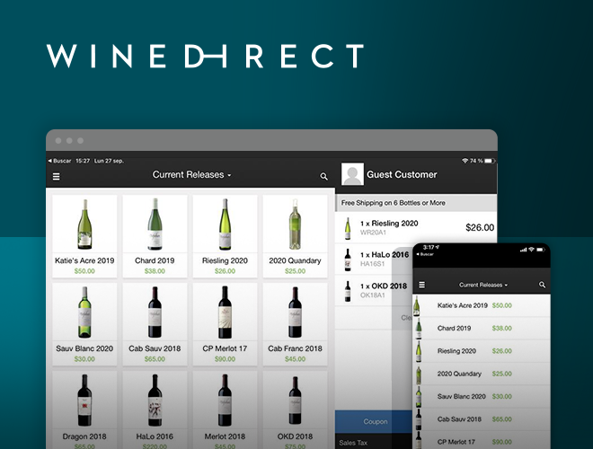Click the Guest Customer avatar icon
The image size is (593, 449).
coord(352,174)
